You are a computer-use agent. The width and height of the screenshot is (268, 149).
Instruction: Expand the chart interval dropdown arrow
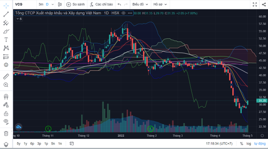coord(53,4)
